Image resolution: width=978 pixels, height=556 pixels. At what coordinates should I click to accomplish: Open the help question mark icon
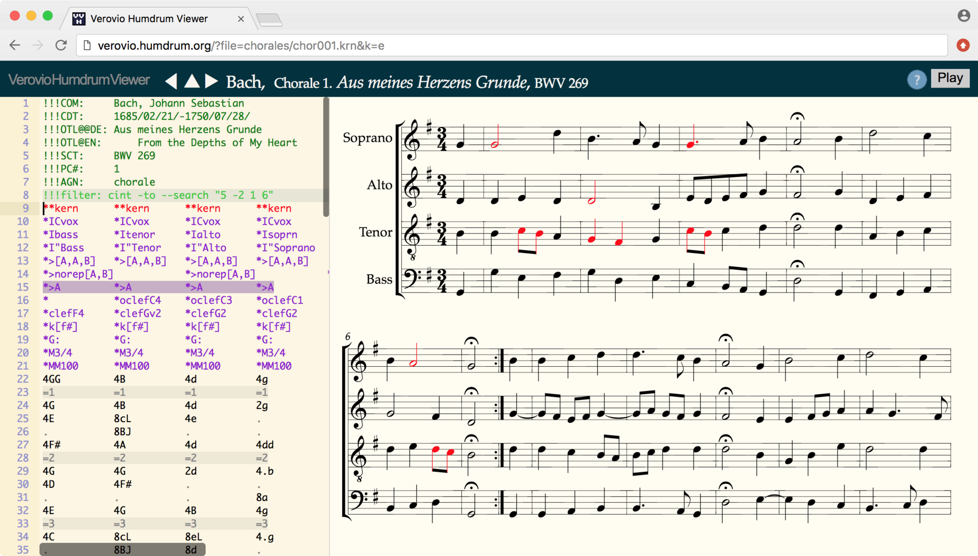(x=916, y=79)
